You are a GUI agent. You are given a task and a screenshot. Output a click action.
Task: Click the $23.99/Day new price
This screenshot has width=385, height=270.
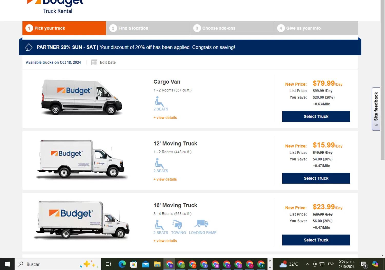coord(328,207)
